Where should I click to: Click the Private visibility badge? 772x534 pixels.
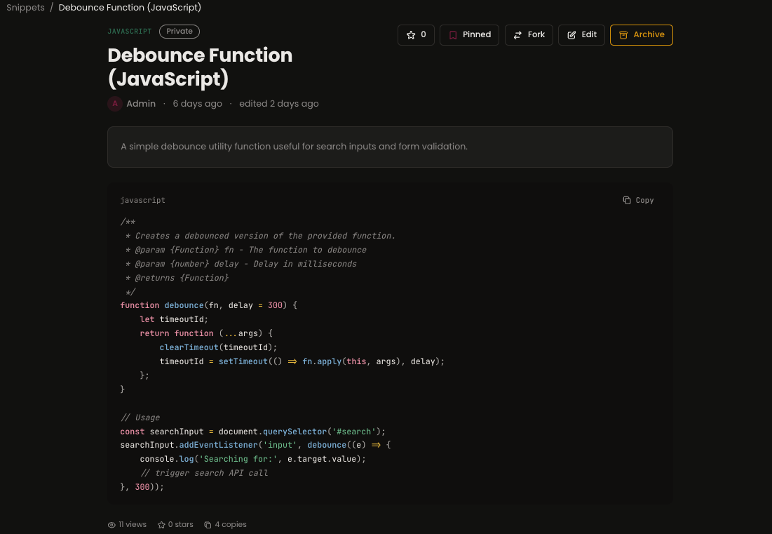click(x=179, y=31)
